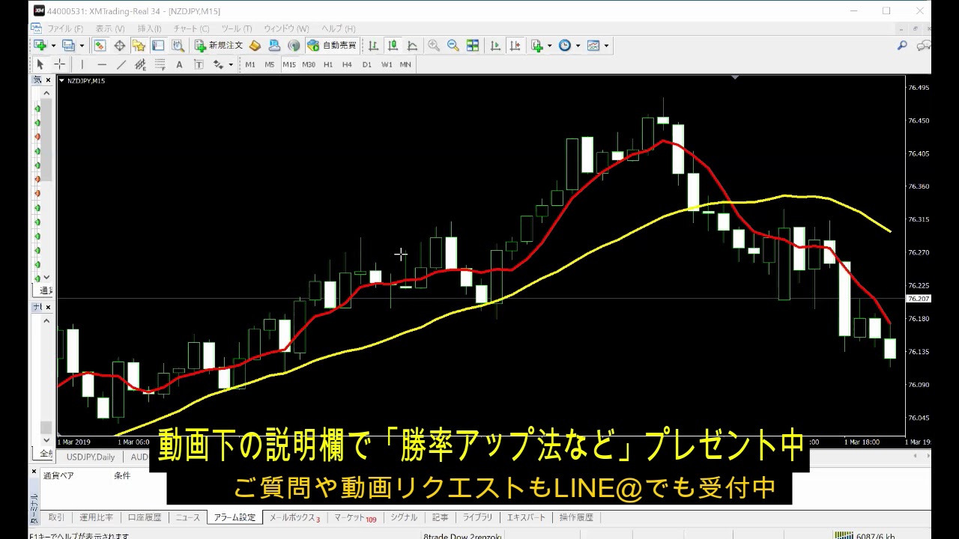The width and height of the screenshot is (959, 539).
Task: Select the equidistant channel tool
Action: pyautogui.click(x=140, y=64)
